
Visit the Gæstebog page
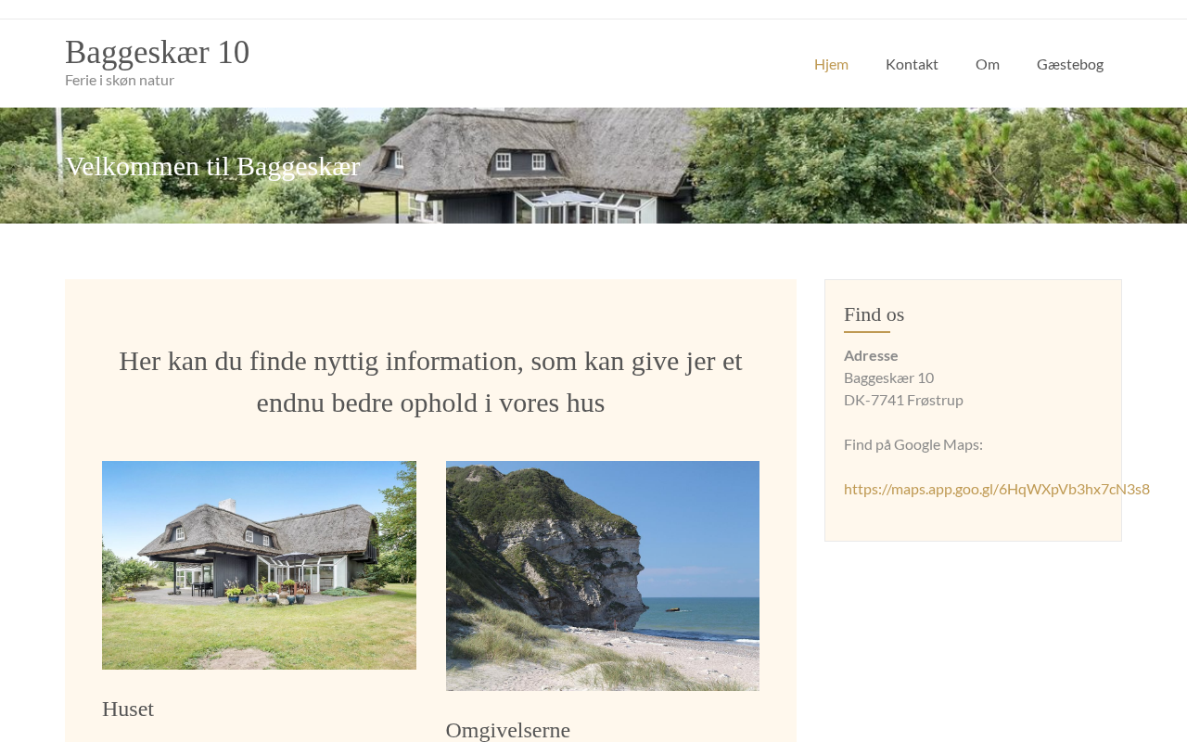coord(1070,64)
